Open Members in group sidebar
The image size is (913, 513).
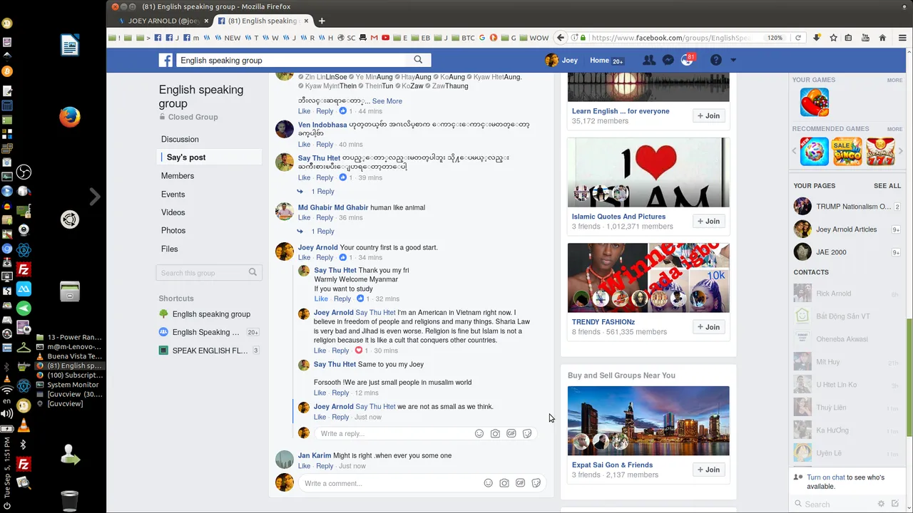pyautogui.click(x=177, y=176)
